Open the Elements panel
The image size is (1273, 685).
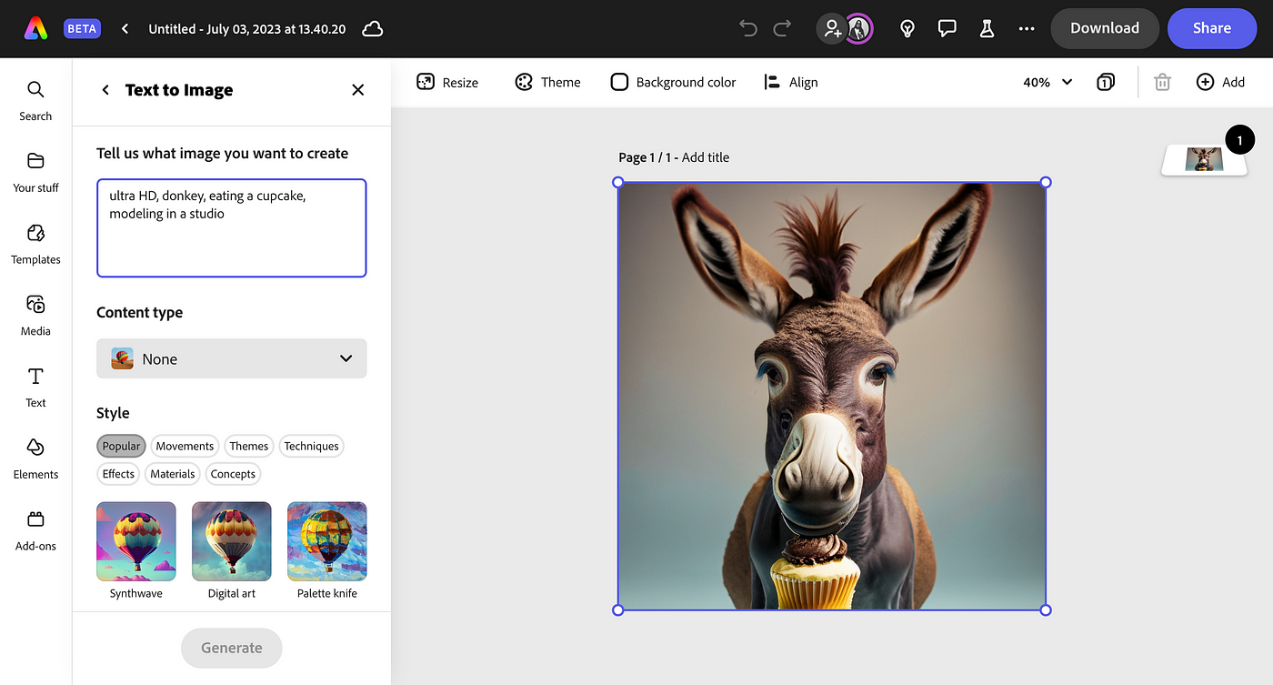click(35, 458)
